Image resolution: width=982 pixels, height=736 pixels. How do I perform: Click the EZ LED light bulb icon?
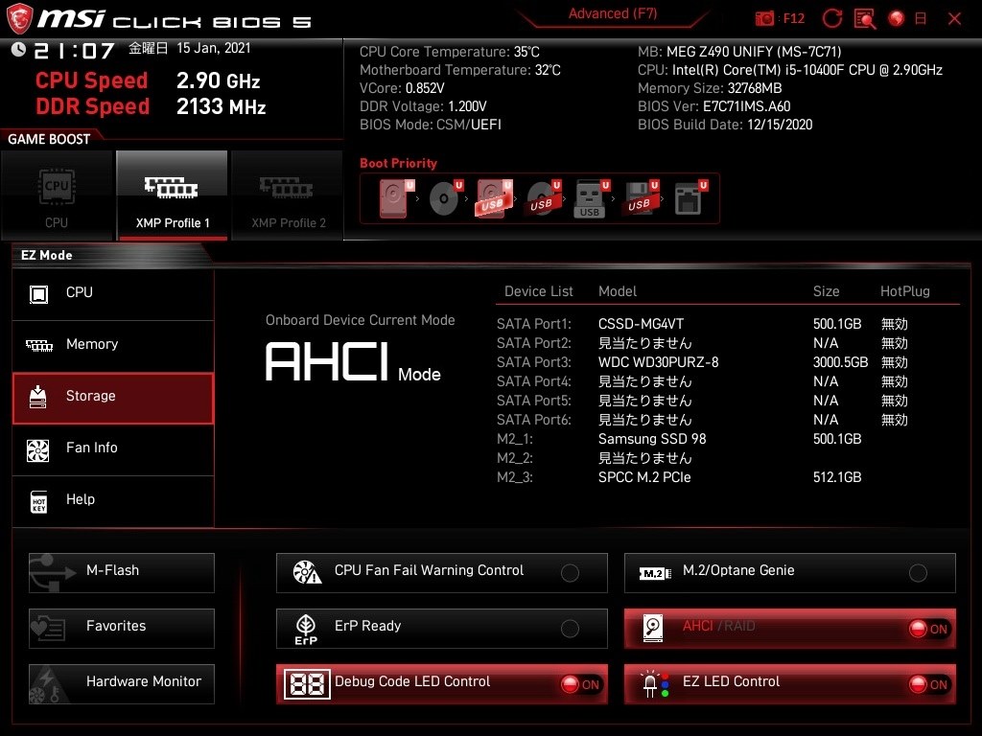655,684
